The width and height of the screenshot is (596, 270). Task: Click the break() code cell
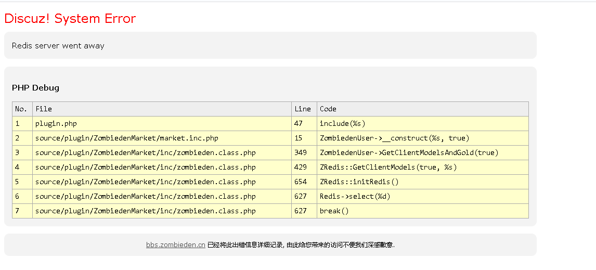[x=334, y=211]
